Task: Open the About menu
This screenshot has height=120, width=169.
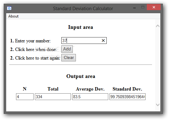Action: pyautogui.click(x=13, y=16)
